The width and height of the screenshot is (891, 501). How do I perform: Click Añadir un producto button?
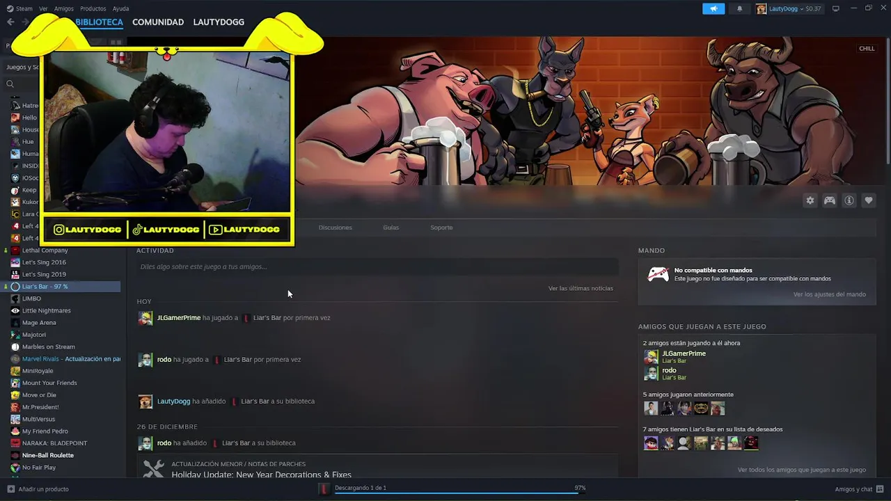[38, 489]
